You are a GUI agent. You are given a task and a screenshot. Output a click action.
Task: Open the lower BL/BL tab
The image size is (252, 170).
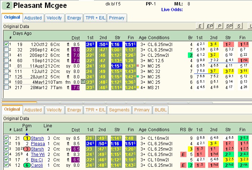[161, 110]
